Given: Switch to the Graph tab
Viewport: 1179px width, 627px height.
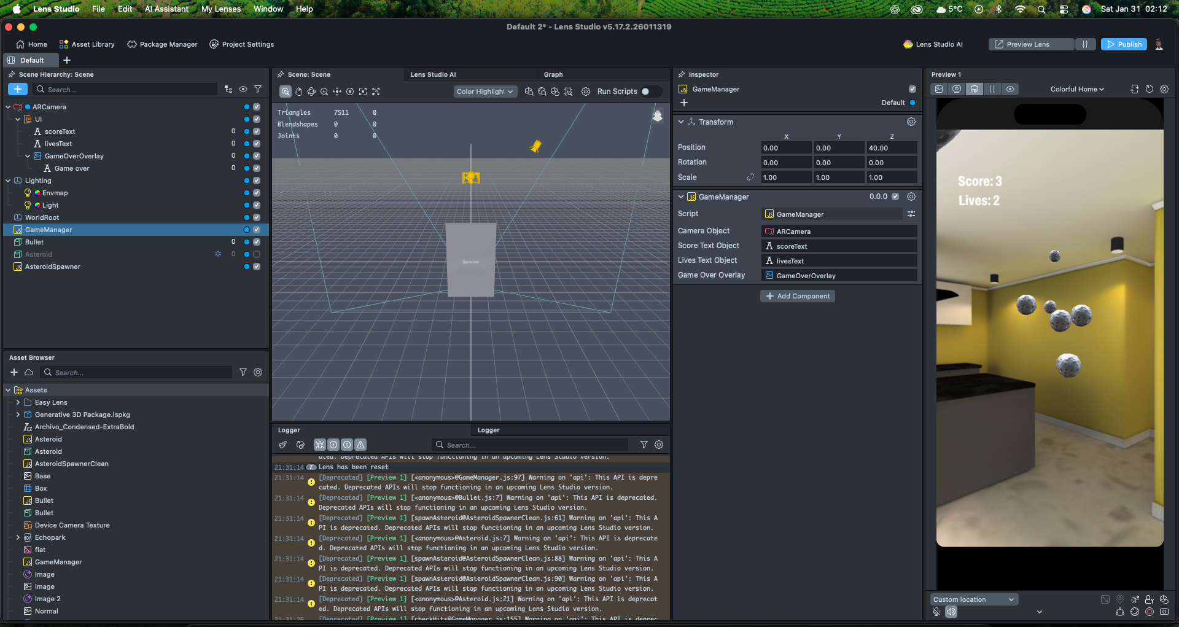Looking at the screenshot, I should pos(553,74).
